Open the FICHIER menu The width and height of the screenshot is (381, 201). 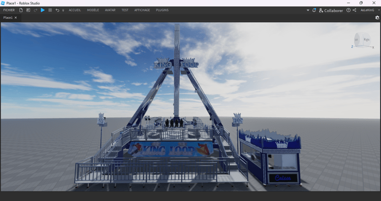click(9, 10)
